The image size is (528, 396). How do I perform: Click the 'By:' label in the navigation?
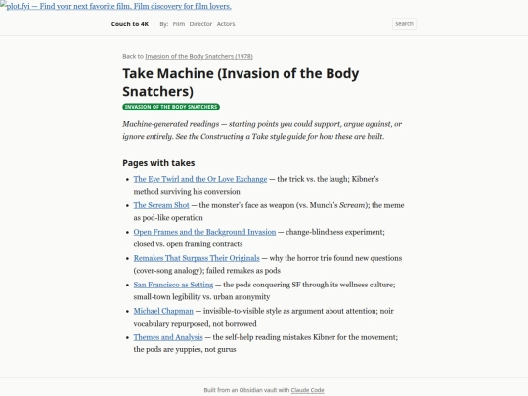pos(164,24)
